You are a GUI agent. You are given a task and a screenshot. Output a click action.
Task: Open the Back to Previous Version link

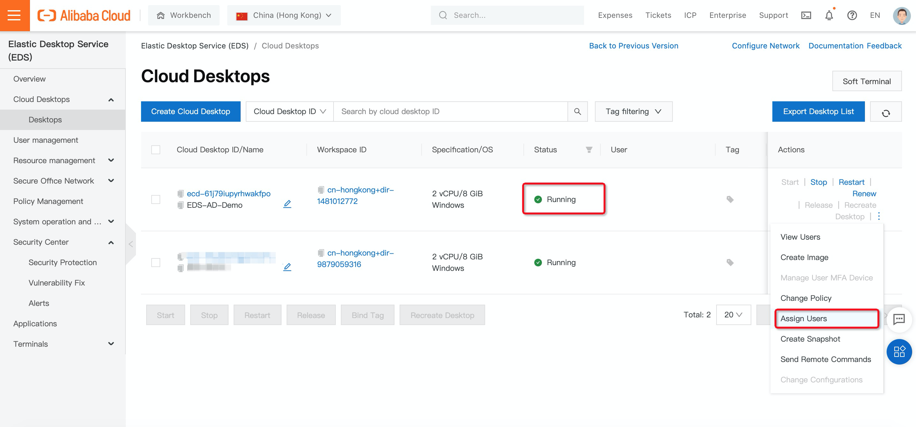point(633,46)
